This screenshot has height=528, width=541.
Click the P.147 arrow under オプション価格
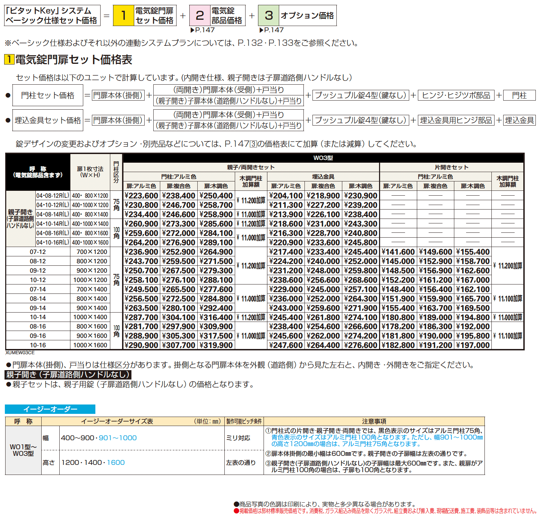click(261, 30)
